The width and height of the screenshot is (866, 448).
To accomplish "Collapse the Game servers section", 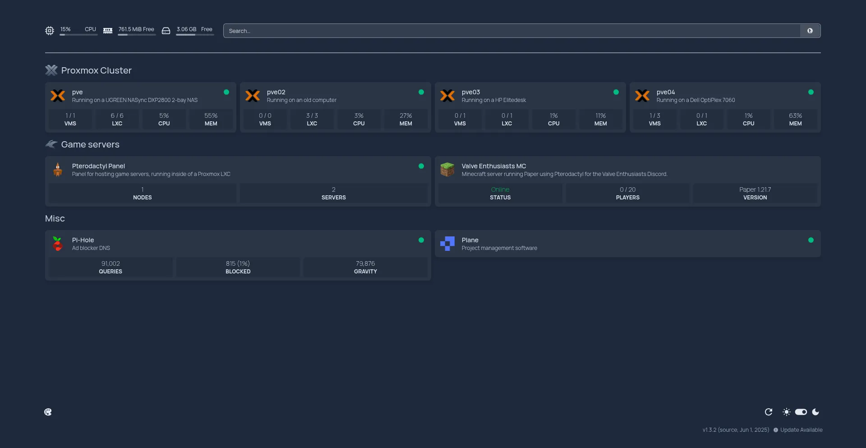I will [90, 144].
